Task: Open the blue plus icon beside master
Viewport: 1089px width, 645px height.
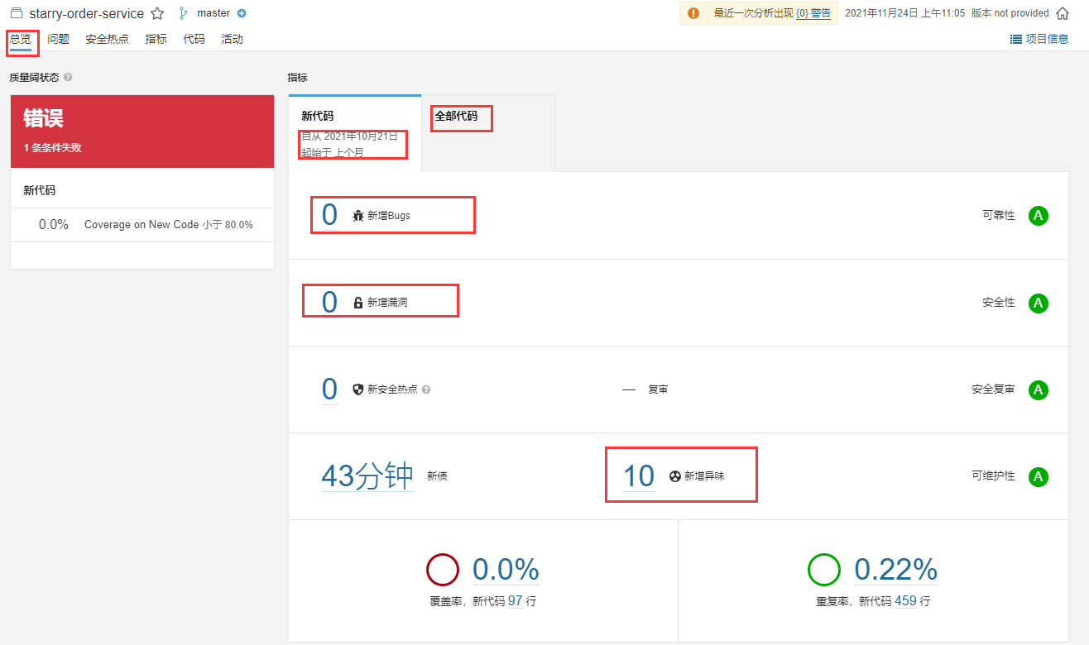Action: [242, 13]
